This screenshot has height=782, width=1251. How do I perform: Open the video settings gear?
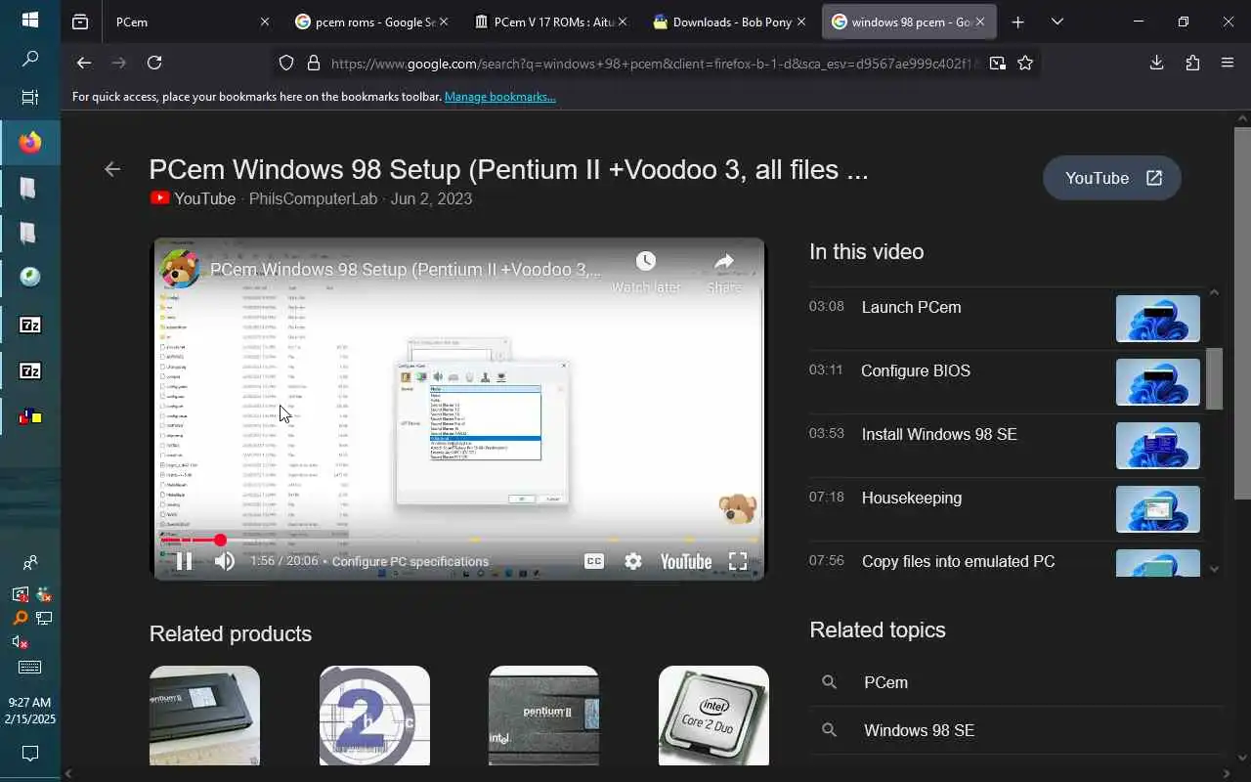click(x=633, y=561)
